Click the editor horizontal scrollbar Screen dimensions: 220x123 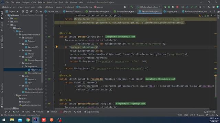click(x=132, y=109)
